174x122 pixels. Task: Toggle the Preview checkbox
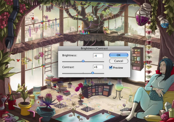[111, 67]
